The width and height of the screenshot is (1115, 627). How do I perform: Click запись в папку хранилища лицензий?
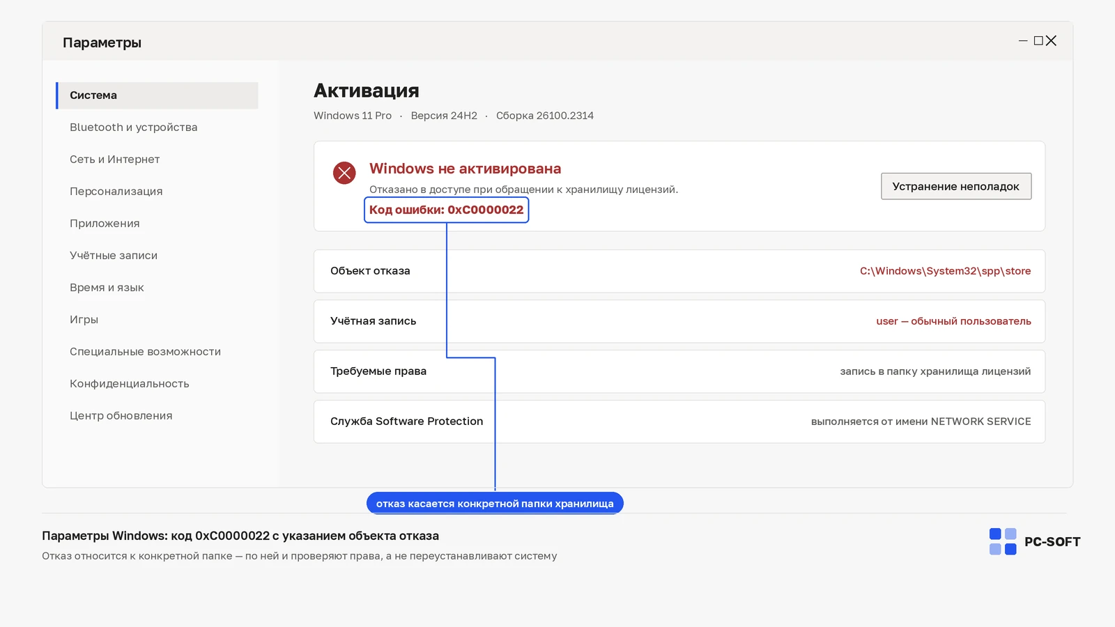point(935,371)
